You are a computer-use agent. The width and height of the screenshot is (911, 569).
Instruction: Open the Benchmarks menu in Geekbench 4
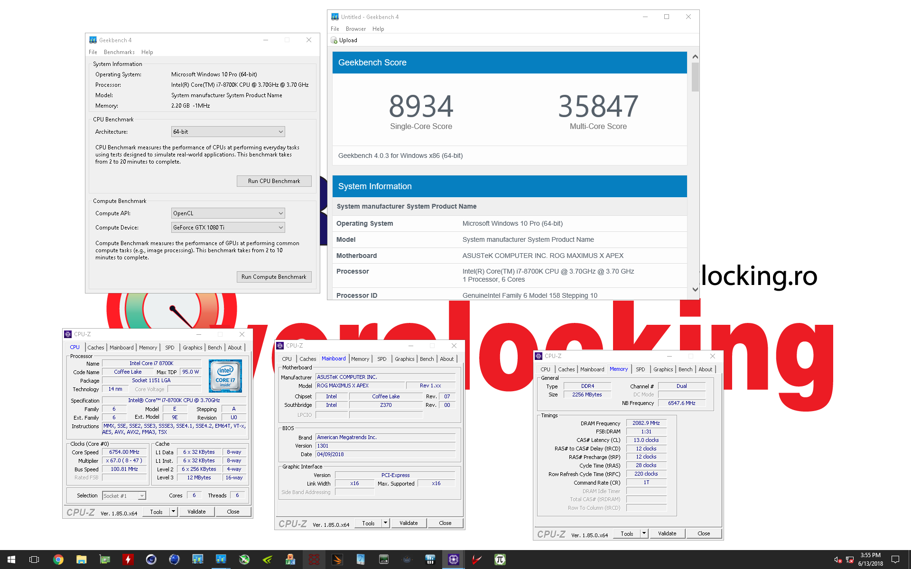[x=119, y=52]
